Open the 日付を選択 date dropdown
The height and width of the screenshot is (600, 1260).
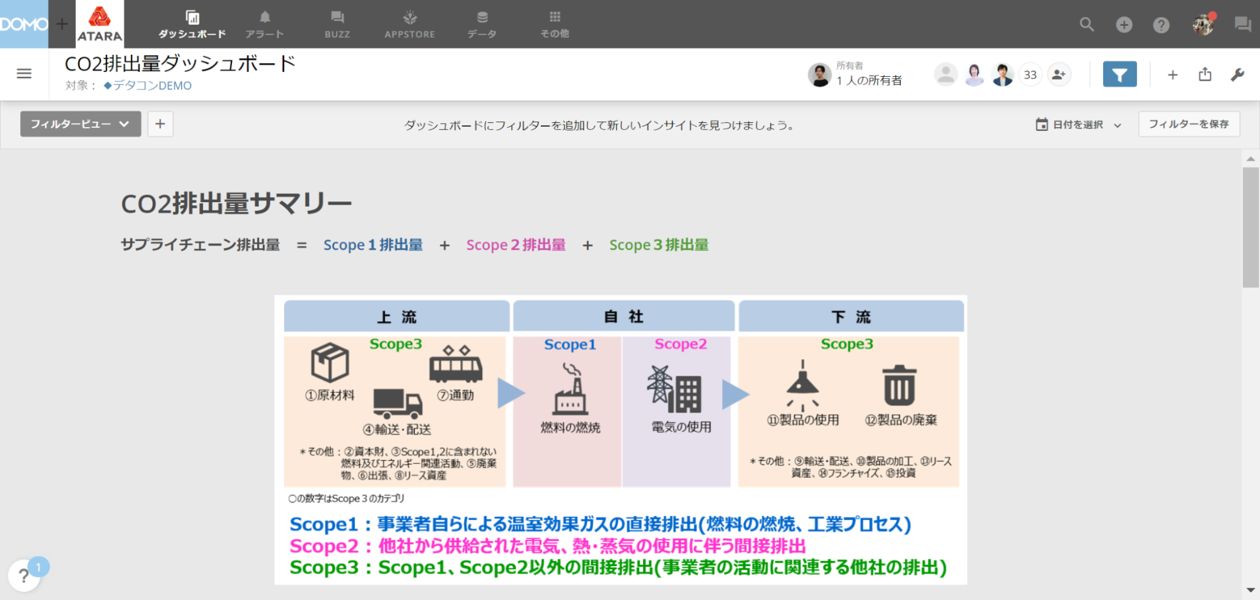pyautogui.click(x=1078, y=125)
